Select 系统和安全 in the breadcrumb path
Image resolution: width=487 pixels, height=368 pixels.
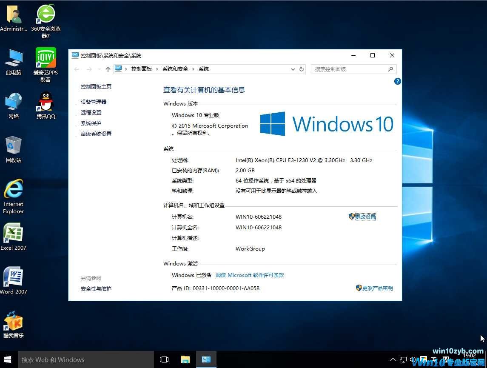click(x=175, y=69)
